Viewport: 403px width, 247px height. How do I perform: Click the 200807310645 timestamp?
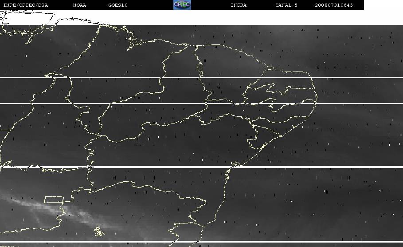[x=334, y=5]
